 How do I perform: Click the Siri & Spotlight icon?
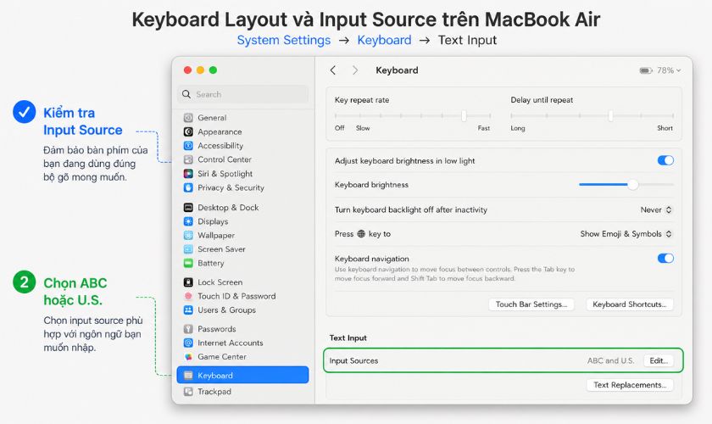(x=188, y=174)
